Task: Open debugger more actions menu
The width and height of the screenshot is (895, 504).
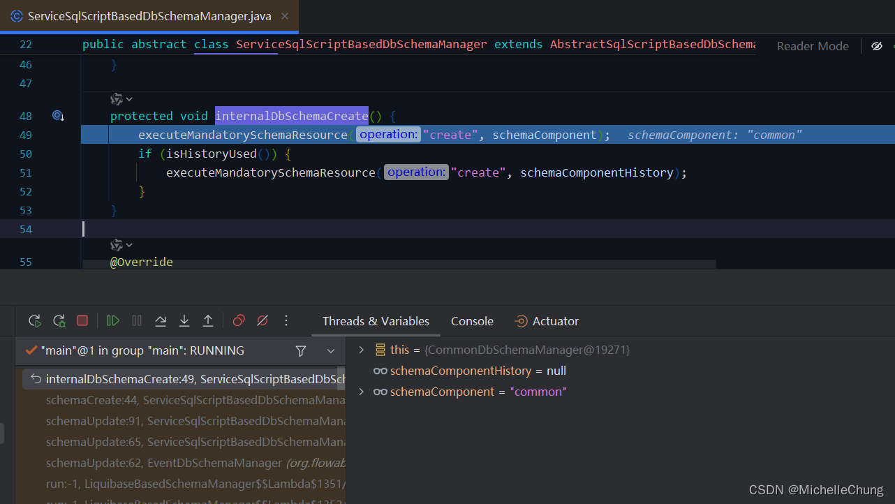Action: (x=286, y=321)
